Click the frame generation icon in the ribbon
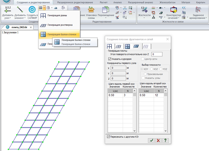 [41, 8]
